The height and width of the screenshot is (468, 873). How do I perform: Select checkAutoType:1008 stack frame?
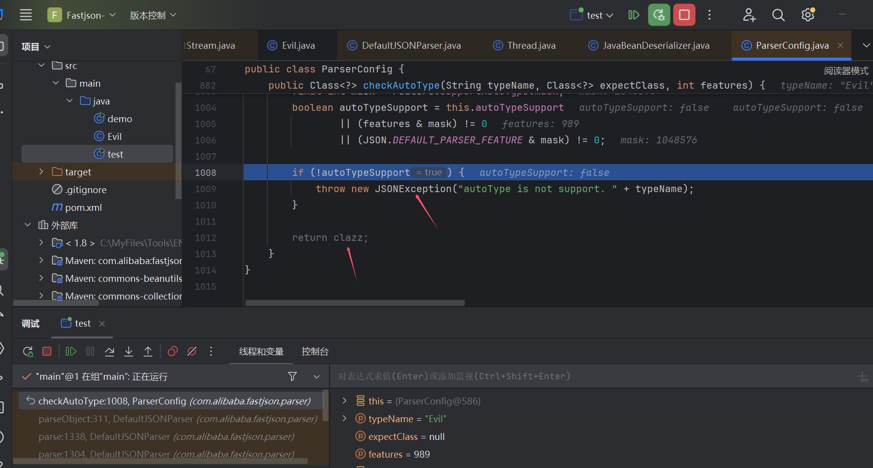[171, 401]
